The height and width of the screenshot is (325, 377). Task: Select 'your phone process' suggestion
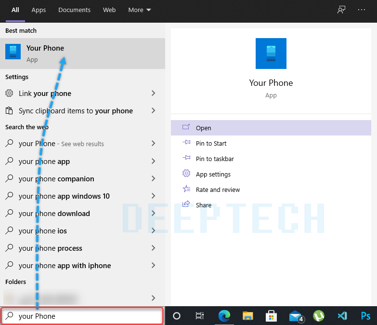click(x=82, y=248)
